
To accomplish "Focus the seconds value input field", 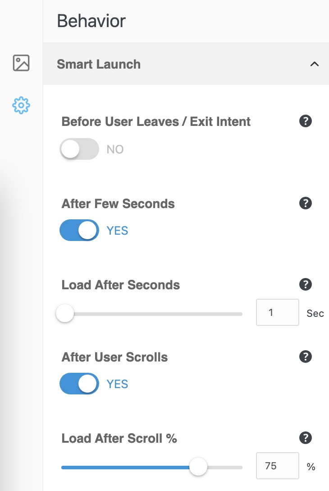I will pyautogui.click(x=277, y=312).
